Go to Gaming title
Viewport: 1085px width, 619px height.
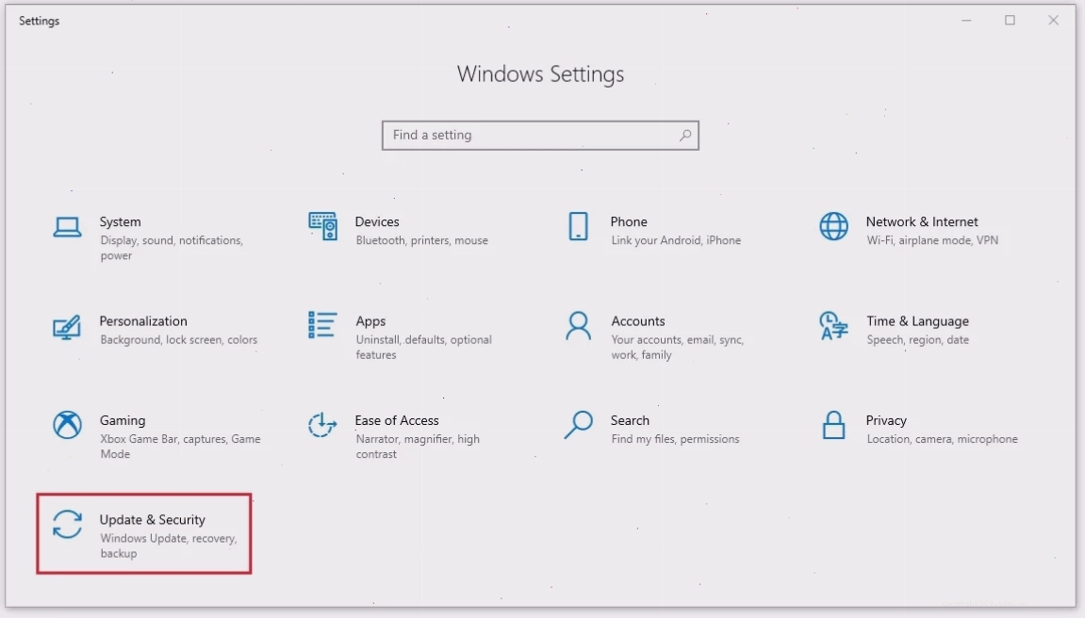point(123,420)
